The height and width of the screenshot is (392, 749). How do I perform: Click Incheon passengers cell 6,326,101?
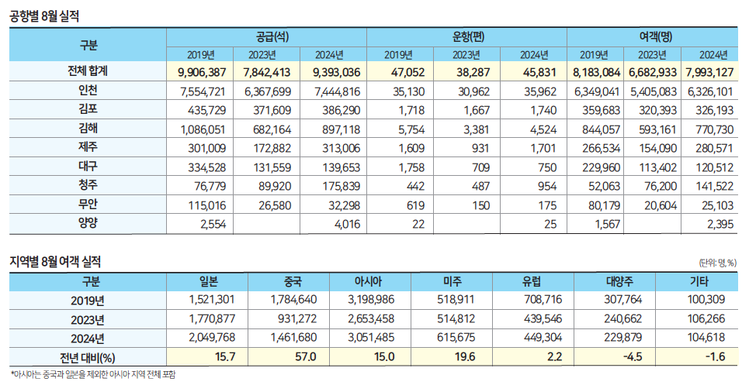pos(710,91)
